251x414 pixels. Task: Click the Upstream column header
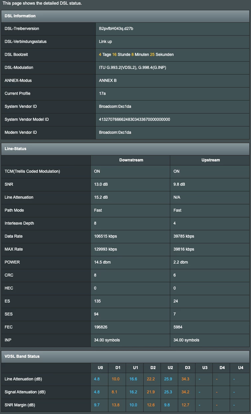pos(210,160)
